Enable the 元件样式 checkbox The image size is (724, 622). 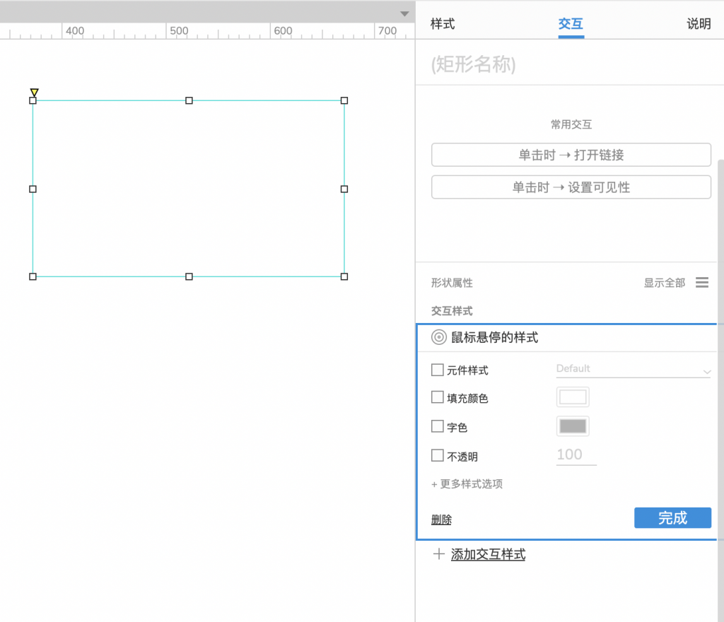[x=438, y=370]
